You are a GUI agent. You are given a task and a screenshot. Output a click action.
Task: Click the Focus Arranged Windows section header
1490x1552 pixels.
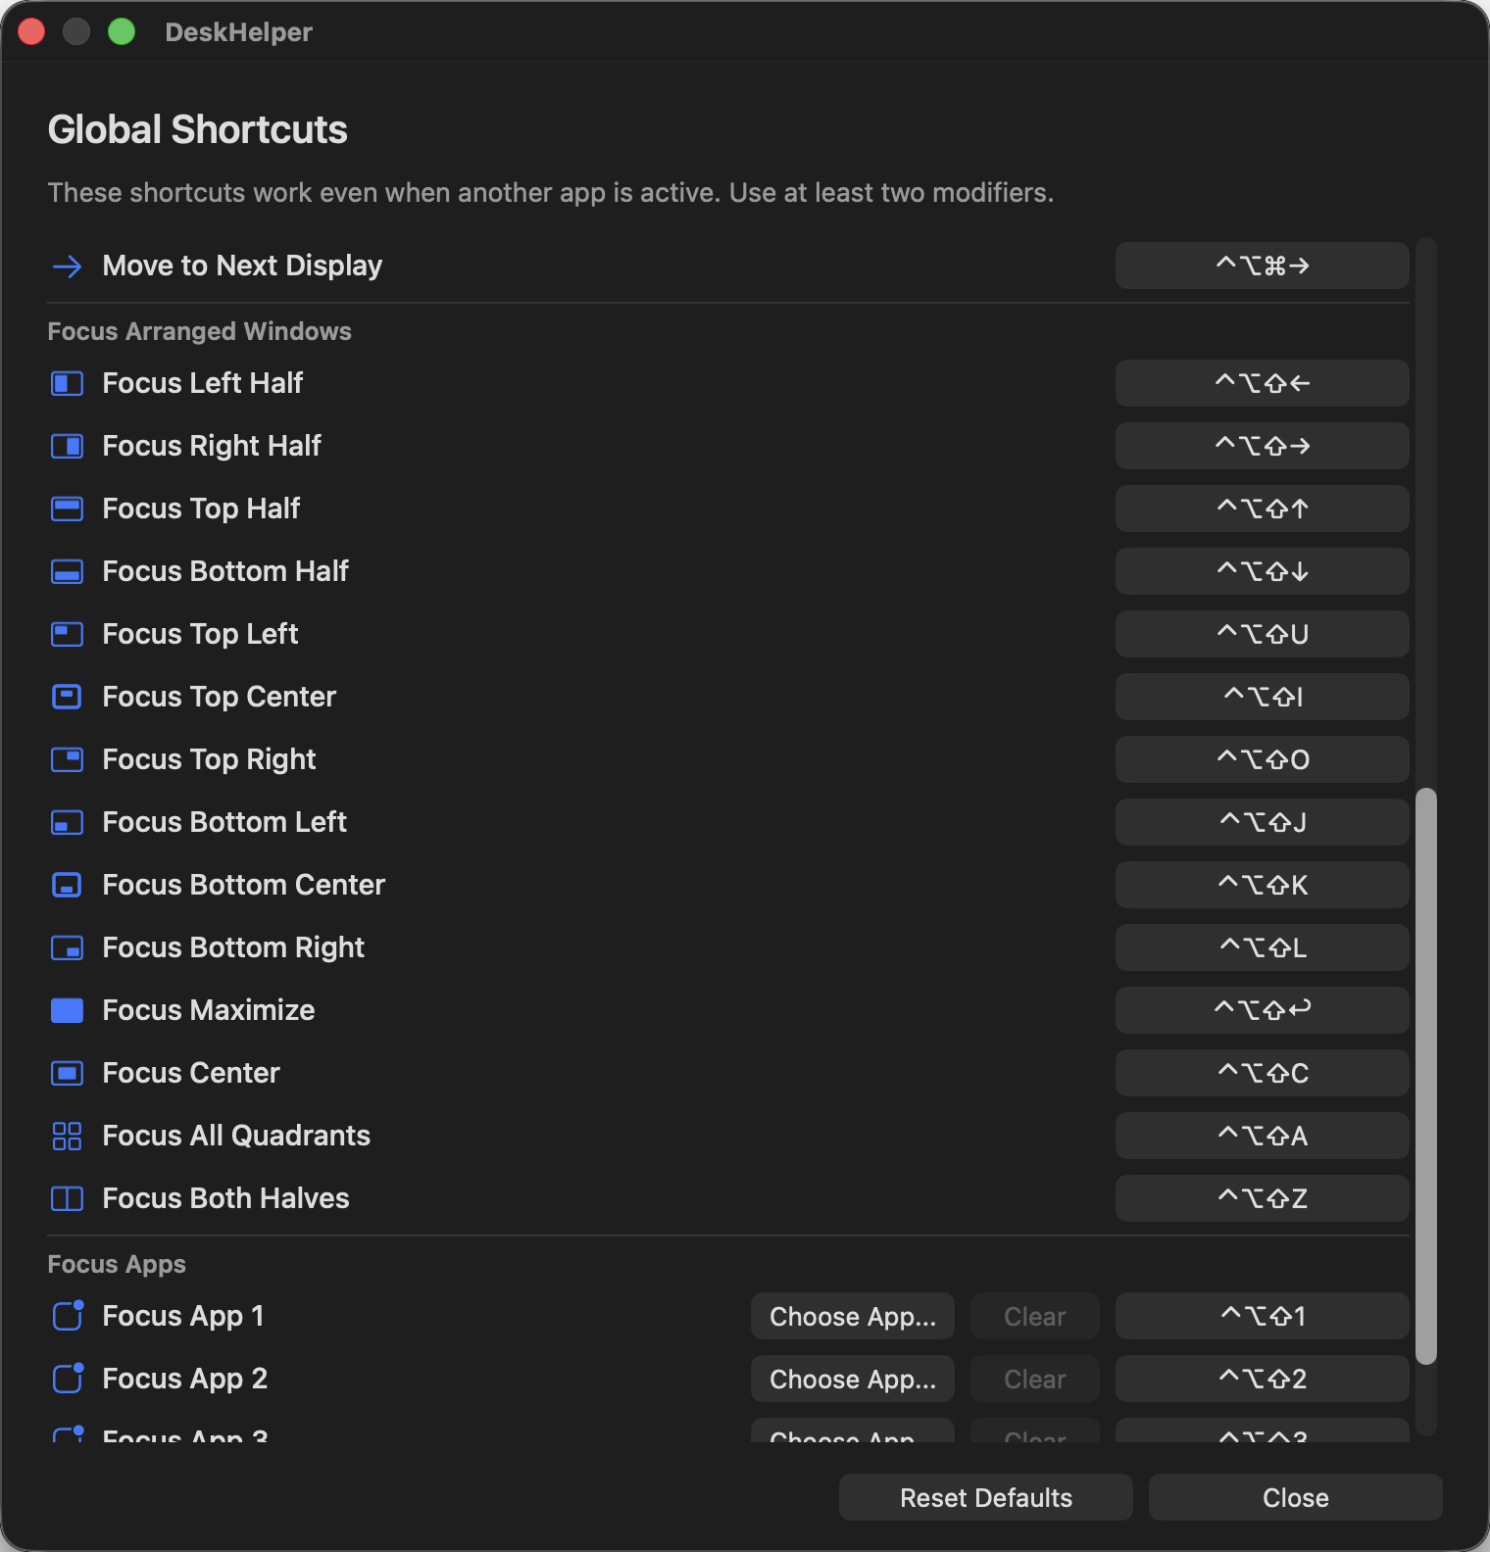click(199, 331)
